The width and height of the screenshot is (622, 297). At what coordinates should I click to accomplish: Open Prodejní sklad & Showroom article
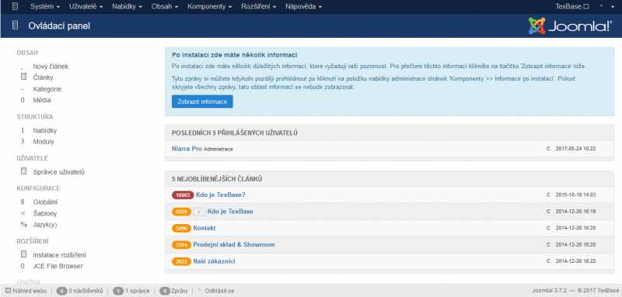coord(234,245)
